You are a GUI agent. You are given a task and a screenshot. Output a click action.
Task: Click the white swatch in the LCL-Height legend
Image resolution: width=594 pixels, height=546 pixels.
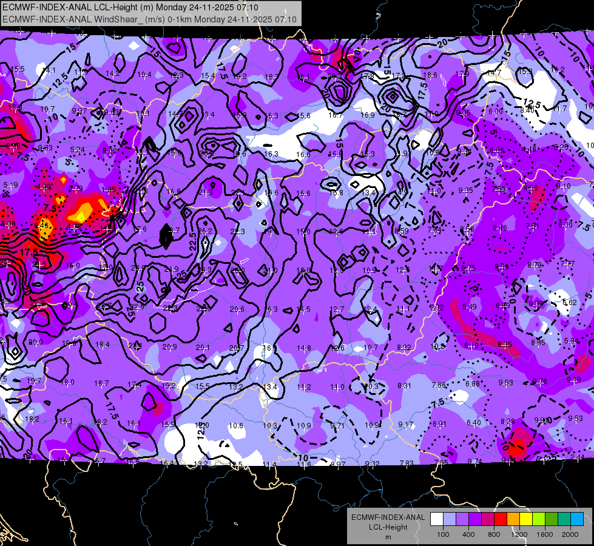click(x=437, y=519)
